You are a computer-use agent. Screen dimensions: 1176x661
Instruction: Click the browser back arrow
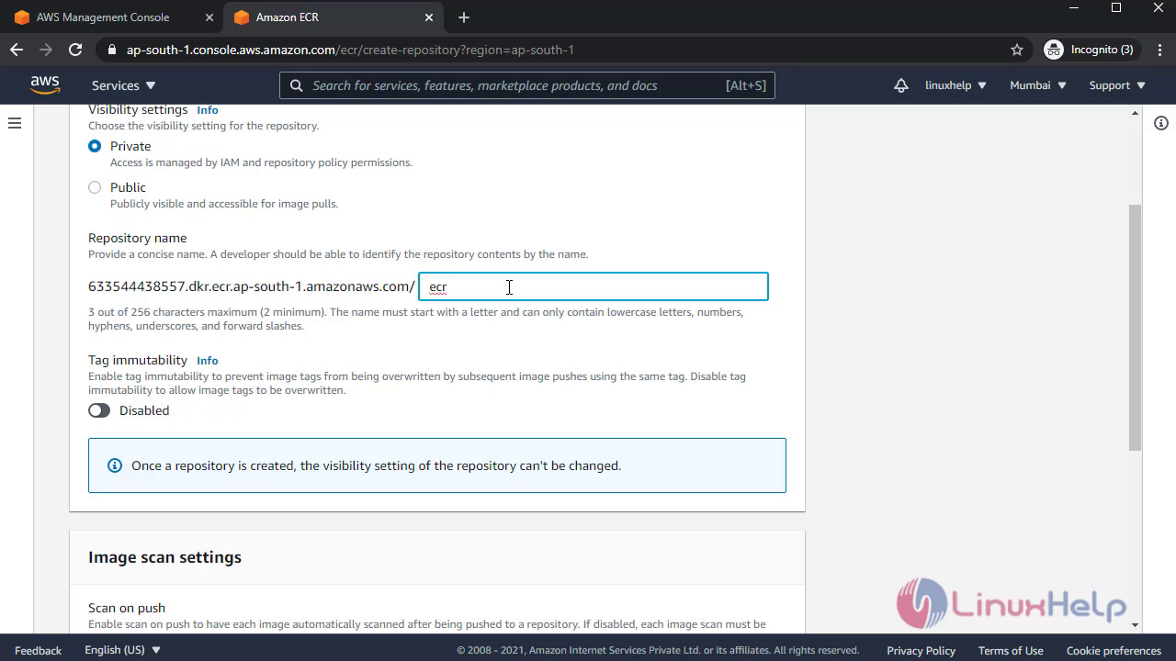pyautogui.click(x=17, y=50)
